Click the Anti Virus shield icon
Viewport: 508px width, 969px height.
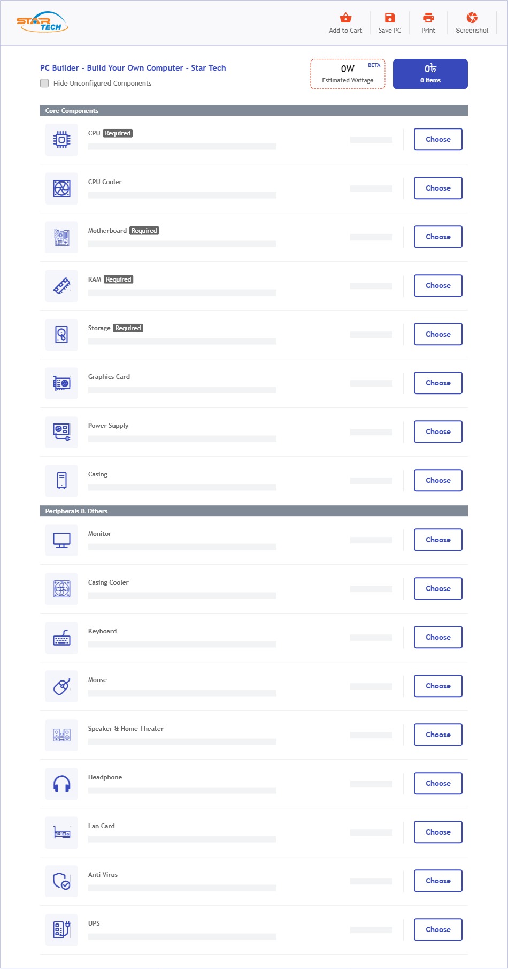point(61,881)
